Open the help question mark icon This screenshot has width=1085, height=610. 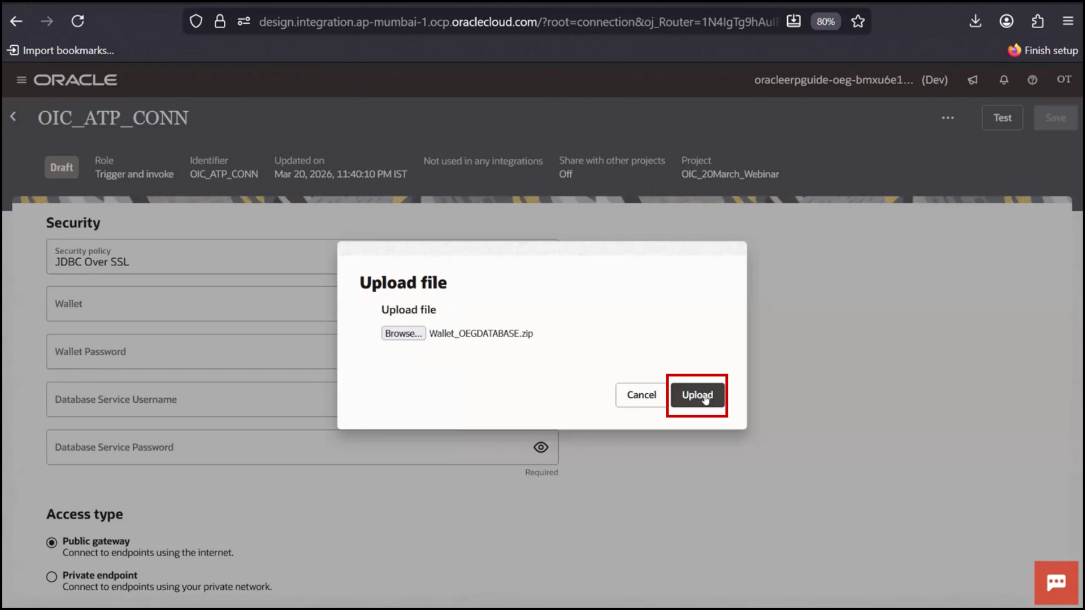tap(1032, 80)
